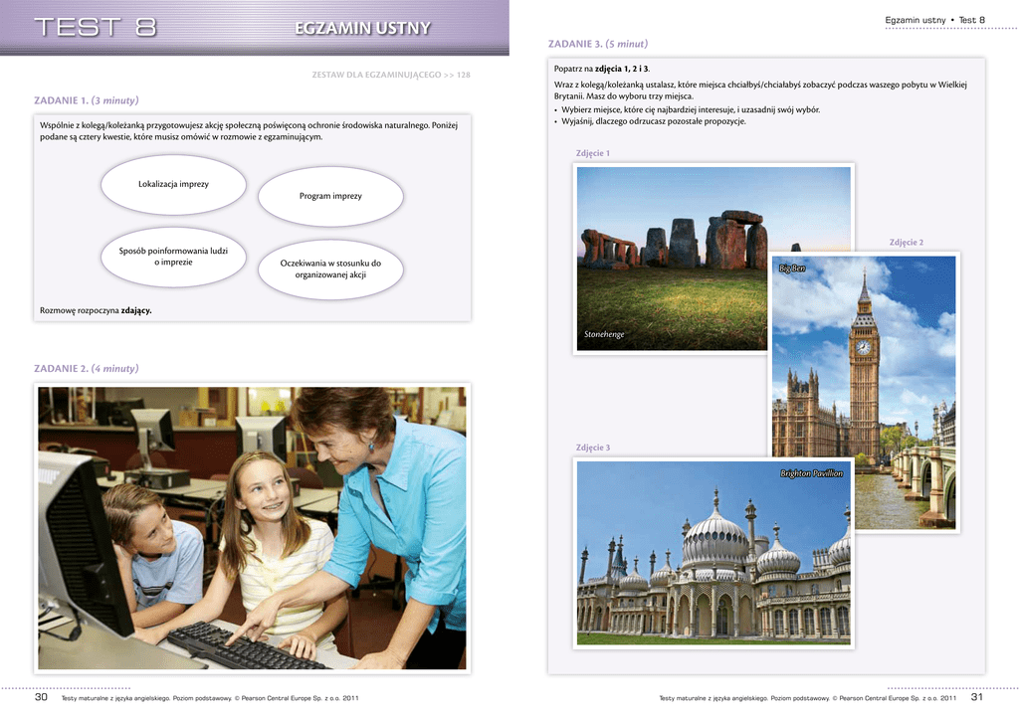The height and width of the screenshot is (720, 1019).
Task: Click the 'ZADANIE 3. (5 minut)' heading
Action: (x=598, y=44)
